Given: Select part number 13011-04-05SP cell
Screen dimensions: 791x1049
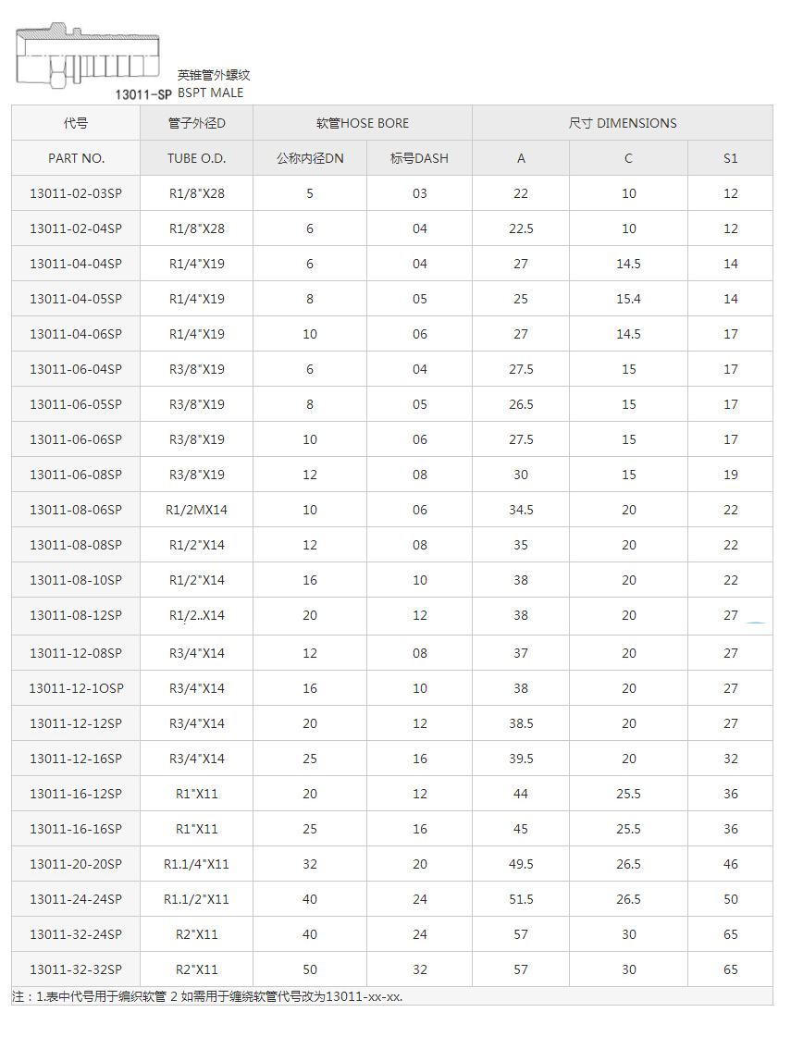Looking at the screenshot, I should point(76,299).
